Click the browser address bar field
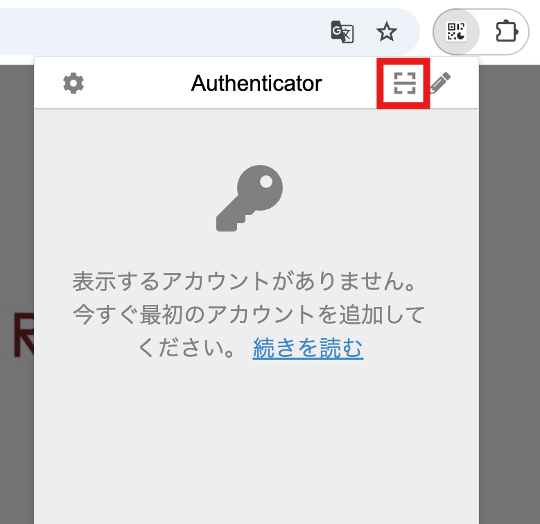 (x=210, y=32)
